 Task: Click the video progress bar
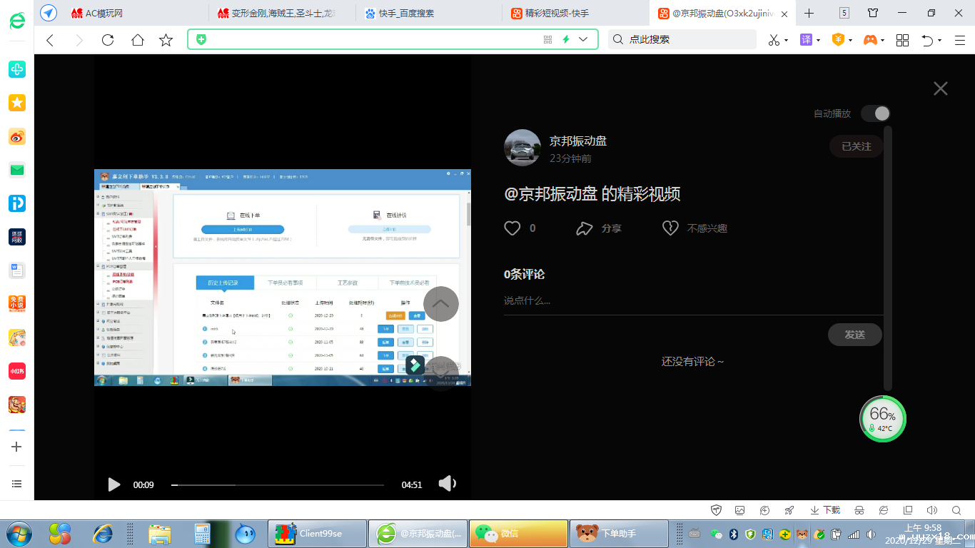pyautogui.click(x=278, y=485)
